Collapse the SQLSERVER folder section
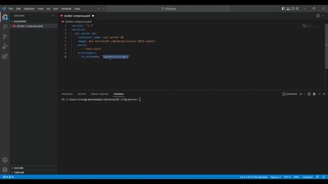Screen dimensions: 328x184 20,21
